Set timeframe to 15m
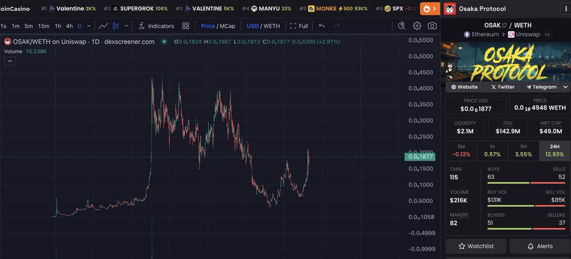The height and width of the screenshot is (259, 571). pyautogui.click(x=44, y=26)
